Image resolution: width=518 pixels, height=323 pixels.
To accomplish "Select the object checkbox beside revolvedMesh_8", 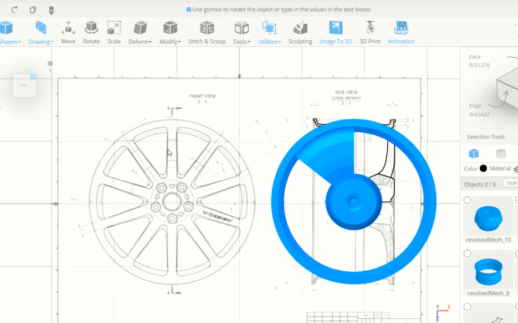I will pyautogui.click(x=466, y=253).
